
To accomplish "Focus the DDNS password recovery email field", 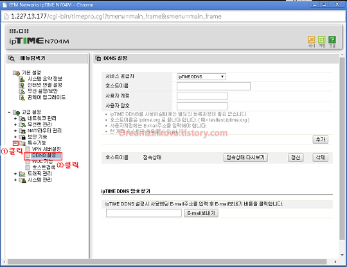I will coord(144,213).
